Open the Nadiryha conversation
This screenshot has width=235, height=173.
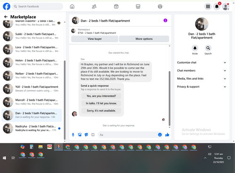[31, 128]
